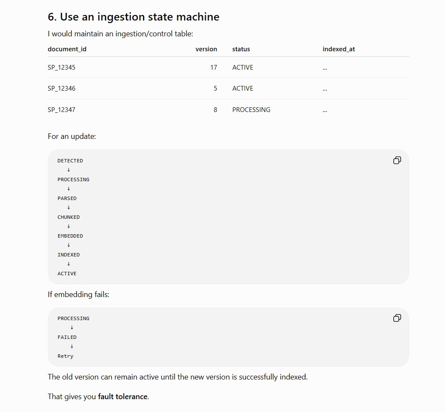Click the indexed_at column header
The width and height of the screenshot is (446, 412).
pyautogui.click(x=339, y=49)
